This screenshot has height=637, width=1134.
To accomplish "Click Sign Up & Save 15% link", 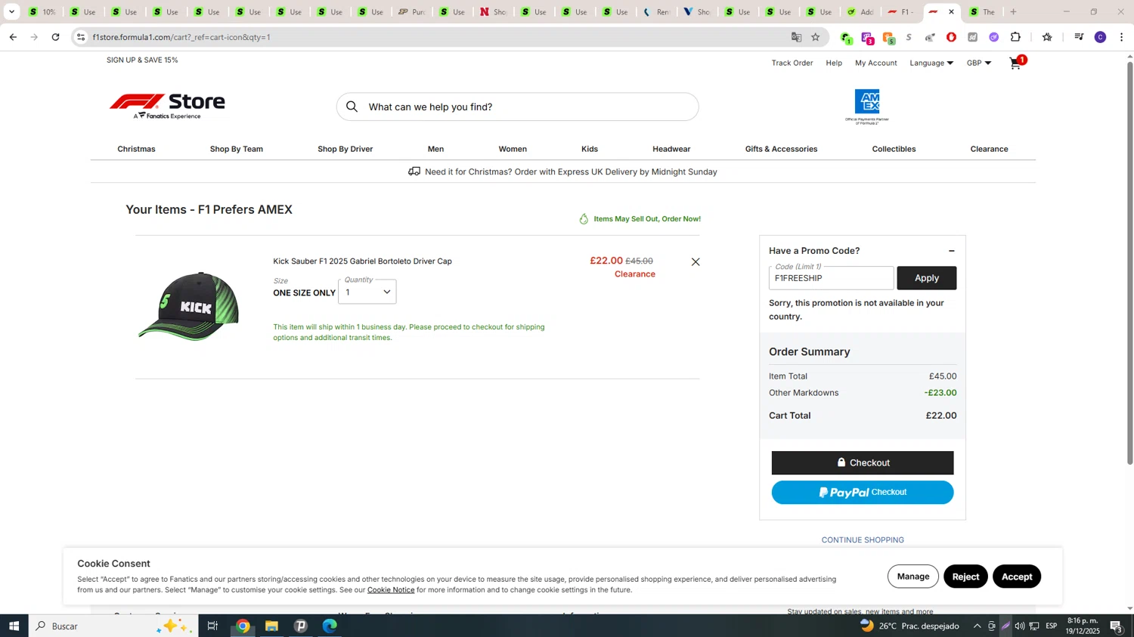I will tap(142, 60).
